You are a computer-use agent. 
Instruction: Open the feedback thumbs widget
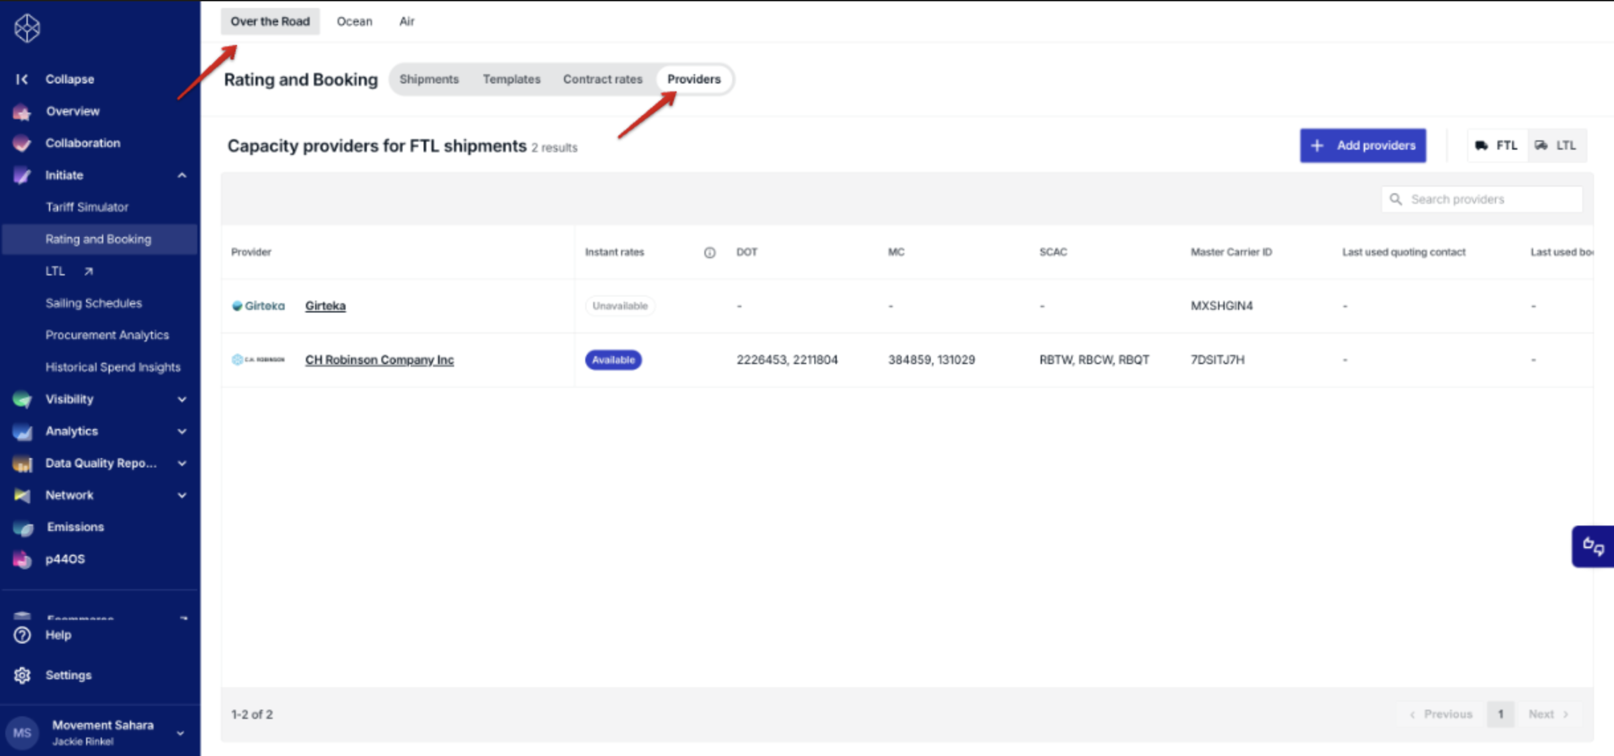point(1593,546)
